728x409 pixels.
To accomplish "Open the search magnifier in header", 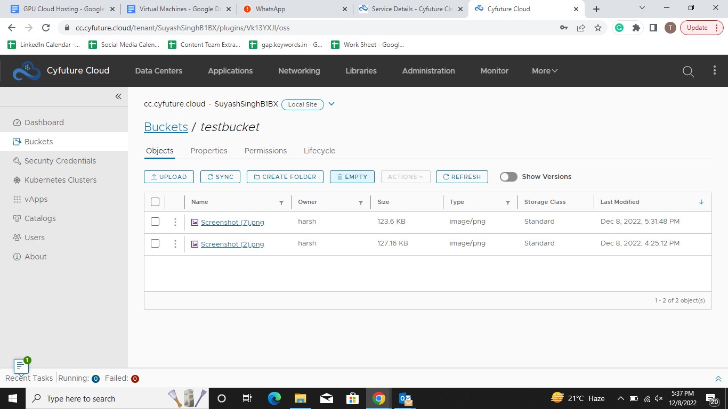I will pyautogui.click(x=688, y=71).
